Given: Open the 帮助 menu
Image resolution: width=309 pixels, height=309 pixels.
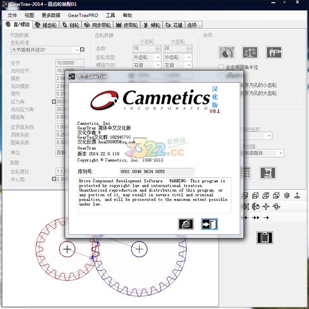Looking at the screenshot, I should point(127,15).
